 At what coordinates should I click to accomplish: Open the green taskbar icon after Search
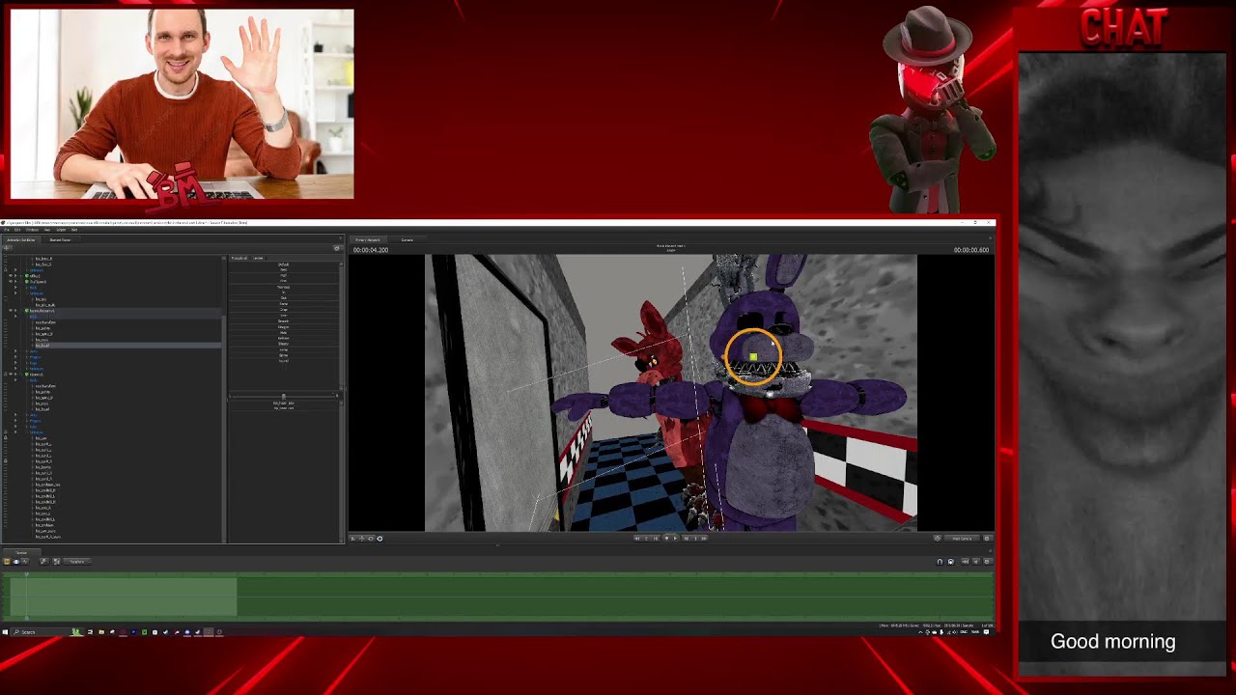point(77,632)
